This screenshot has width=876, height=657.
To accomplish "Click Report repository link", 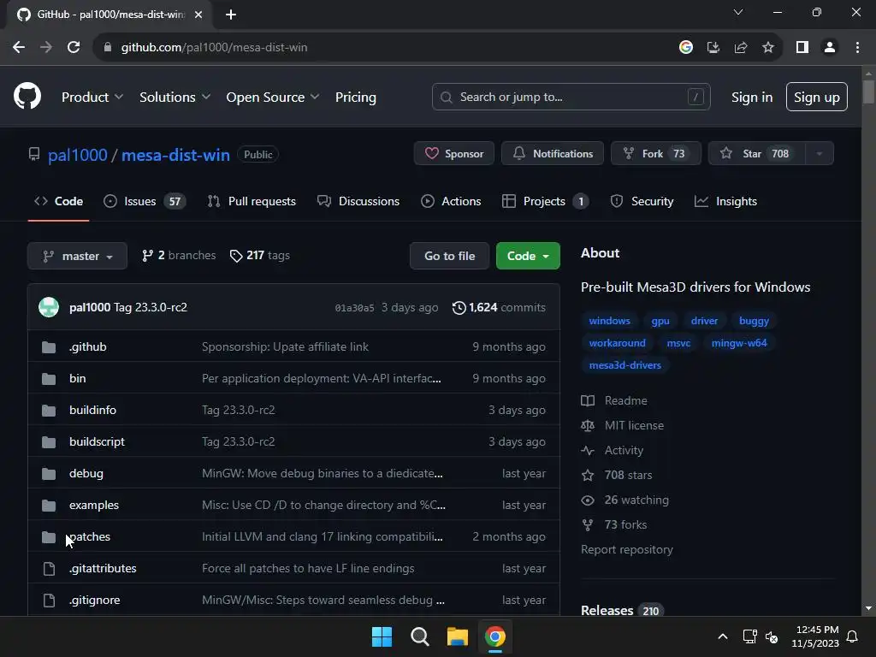I will tap(627, 550).
